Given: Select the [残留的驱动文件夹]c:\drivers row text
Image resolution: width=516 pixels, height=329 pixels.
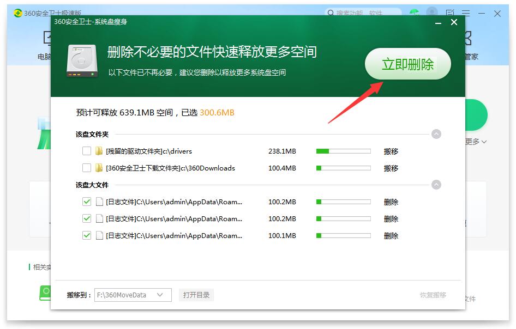Looking at the screenshot, I should click(x=149, y=151).
